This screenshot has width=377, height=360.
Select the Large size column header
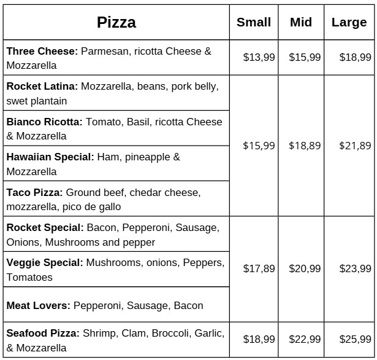click(349, 23)
